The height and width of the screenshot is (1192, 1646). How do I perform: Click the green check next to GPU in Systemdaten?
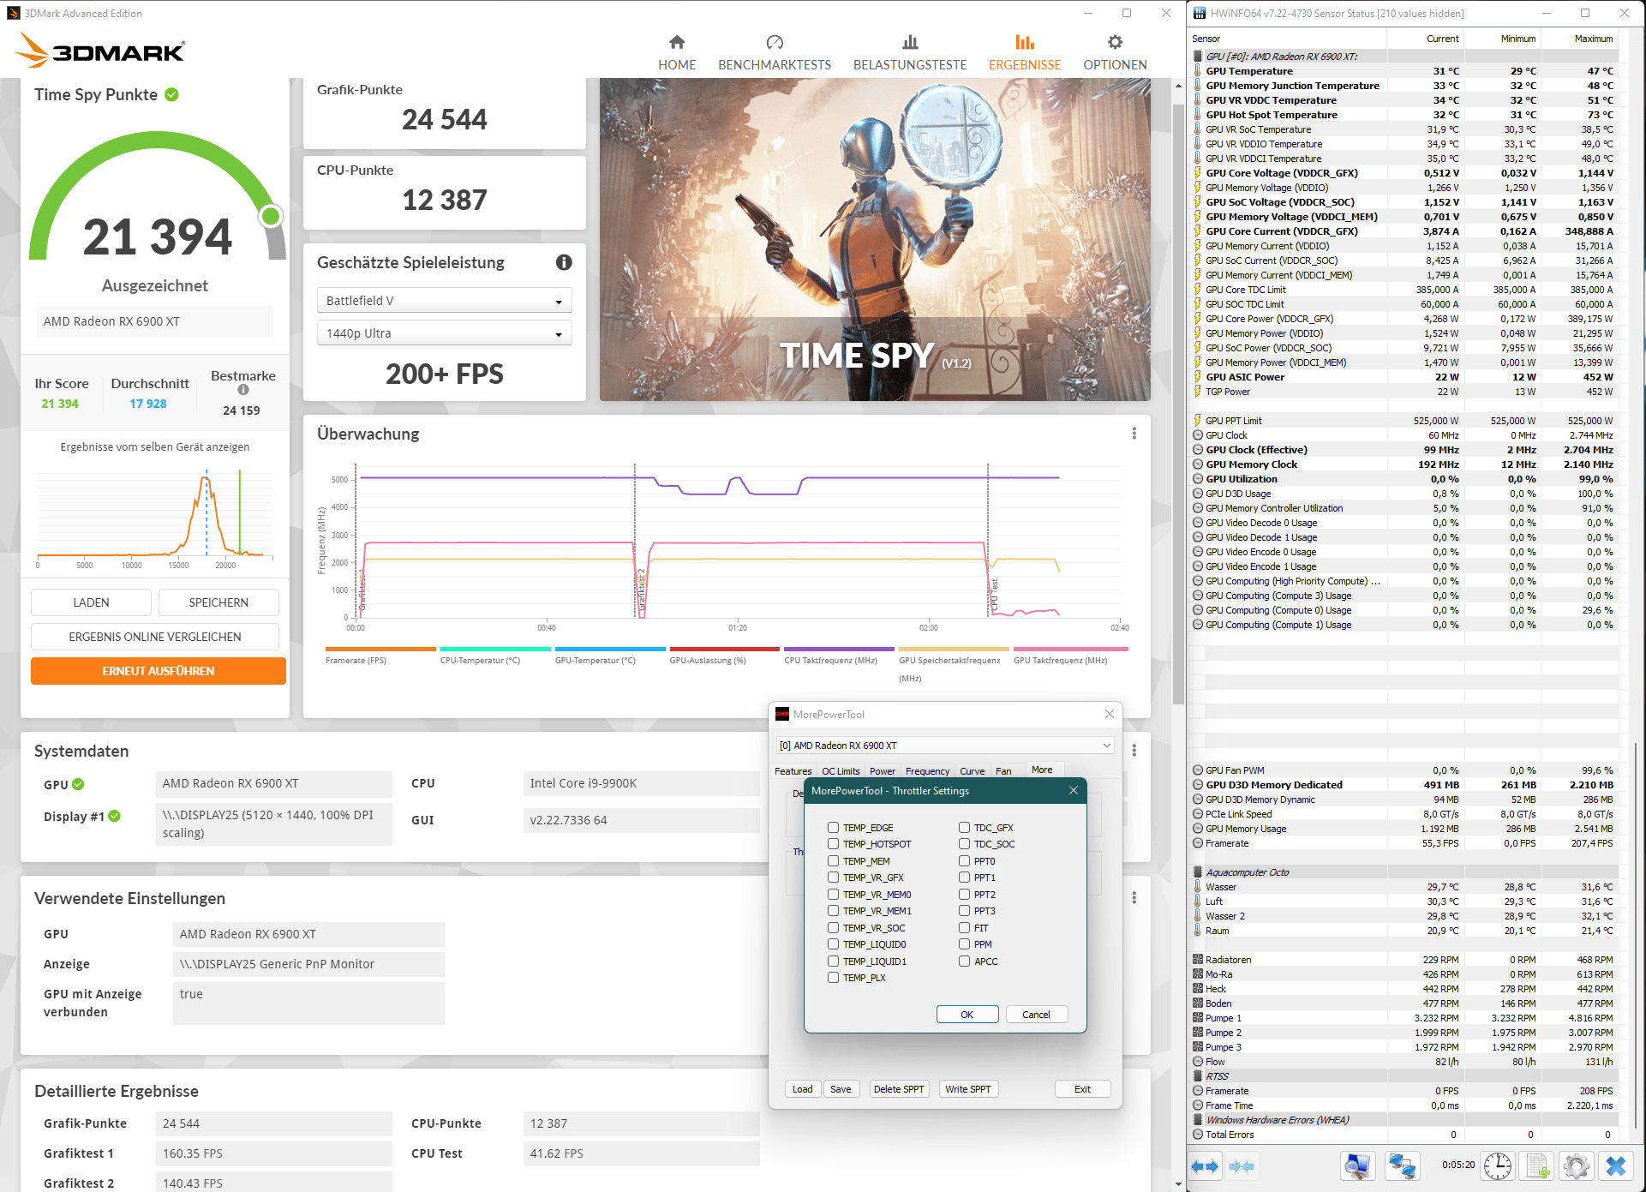(78, 784)
